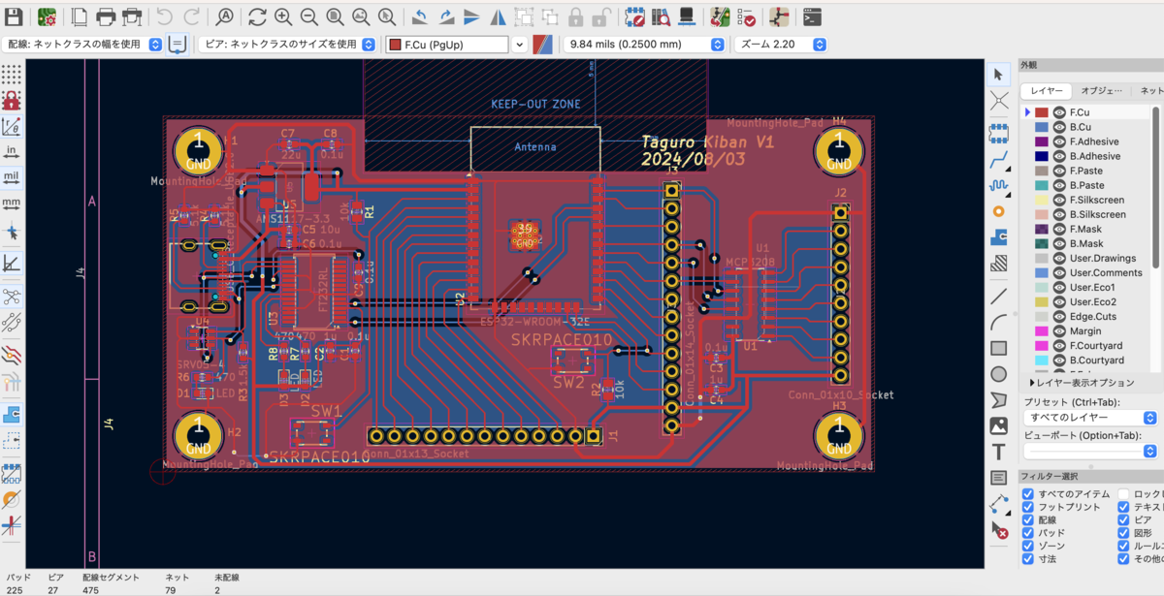This screenshot has height=596, width=1164.
Task: Click the Lock padlock icon
Action: point(575,16)
